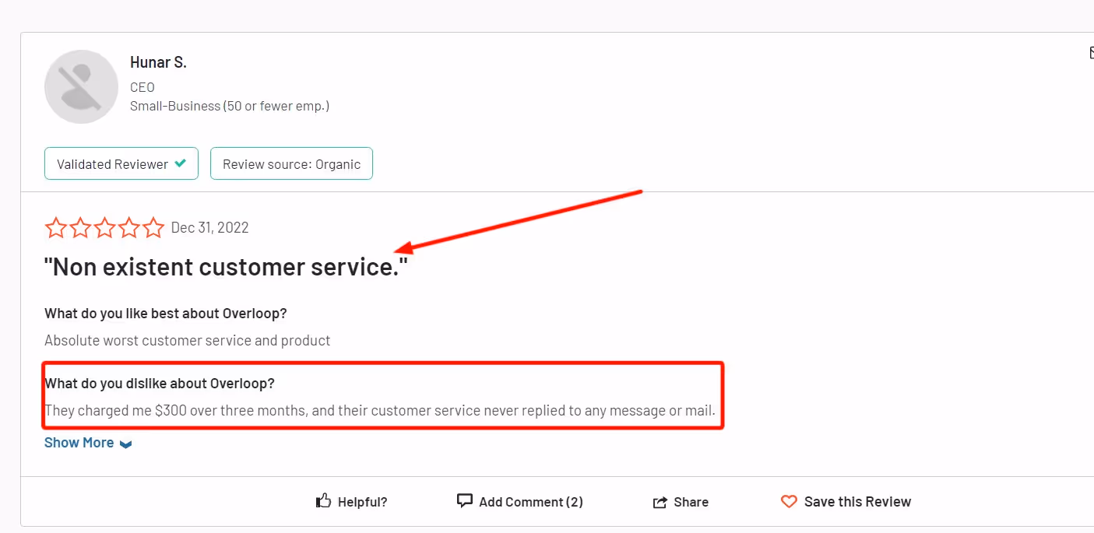
Task: Click the Validated Reviewer badge
Action: pos(121,163)
